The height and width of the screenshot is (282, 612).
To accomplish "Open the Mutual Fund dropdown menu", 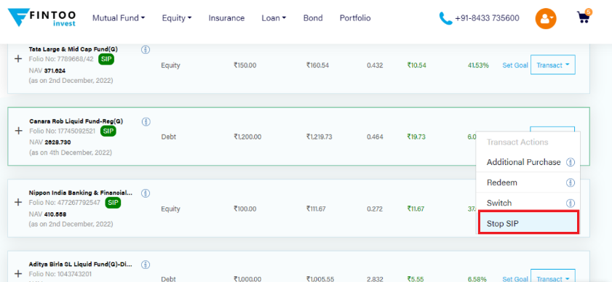I will click(119, 18).
